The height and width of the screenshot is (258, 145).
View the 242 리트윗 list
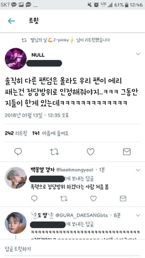pyautogui.click(x=16, y=133)
